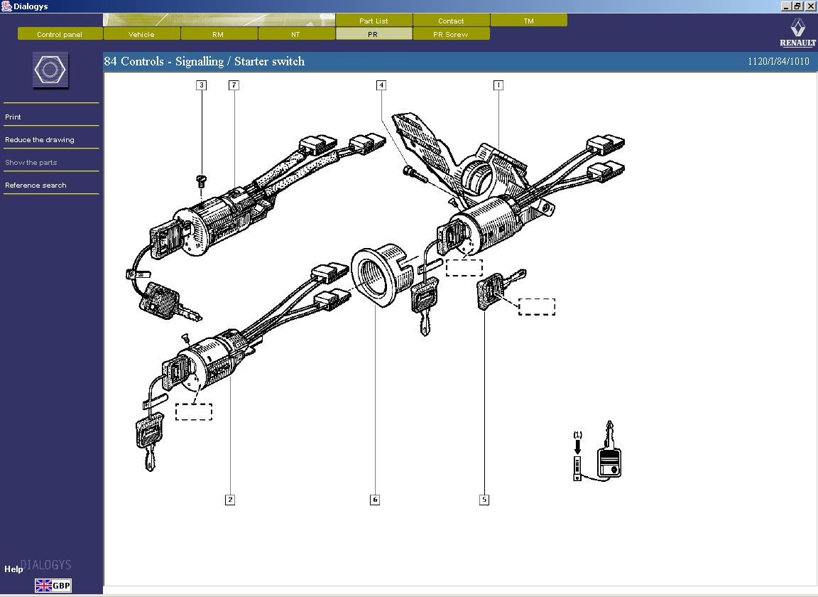Click the drawing reference 1120/I/84/1010
This screenshot has height=597, width=818.
click(x=778, y=61)
